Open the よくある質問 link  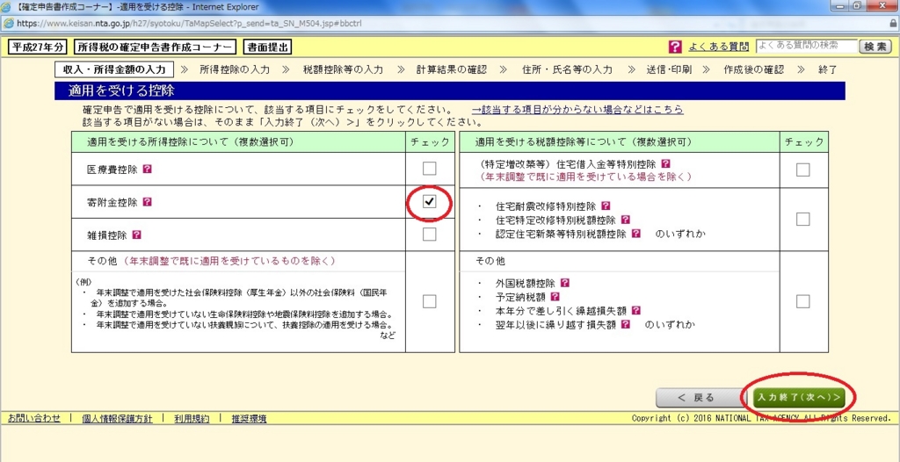[718, 47]
